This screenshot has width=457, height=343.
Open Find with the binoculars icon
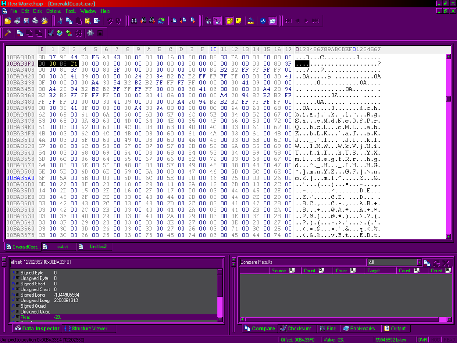tap(134, 21)
